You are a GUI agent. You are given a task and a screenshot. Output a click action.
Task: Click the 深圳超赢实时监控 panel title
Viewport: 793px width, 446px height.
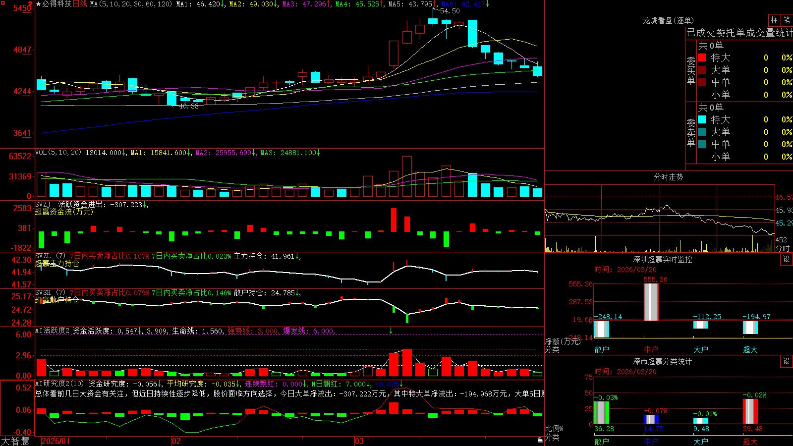tap(663, 259)
